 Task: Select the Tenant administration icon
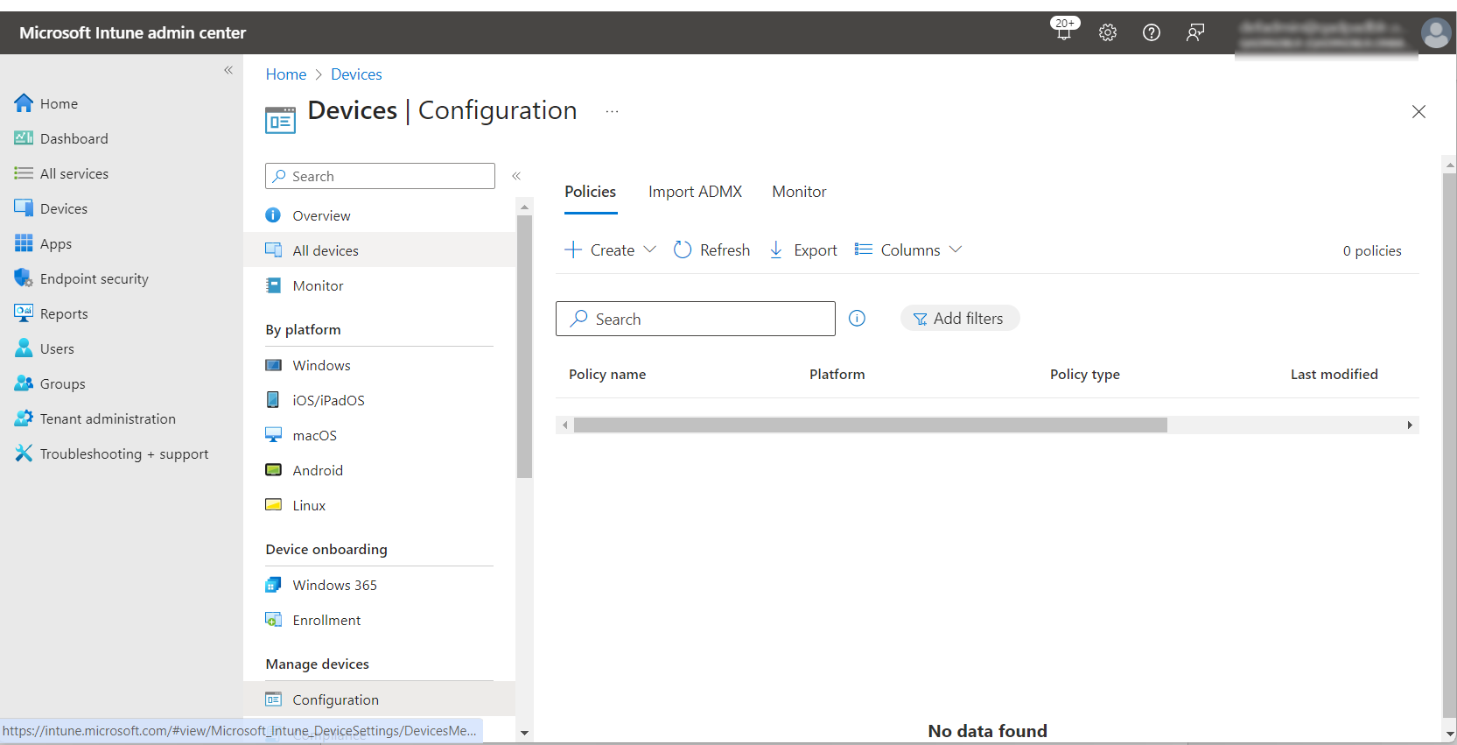tap(24, 418)
